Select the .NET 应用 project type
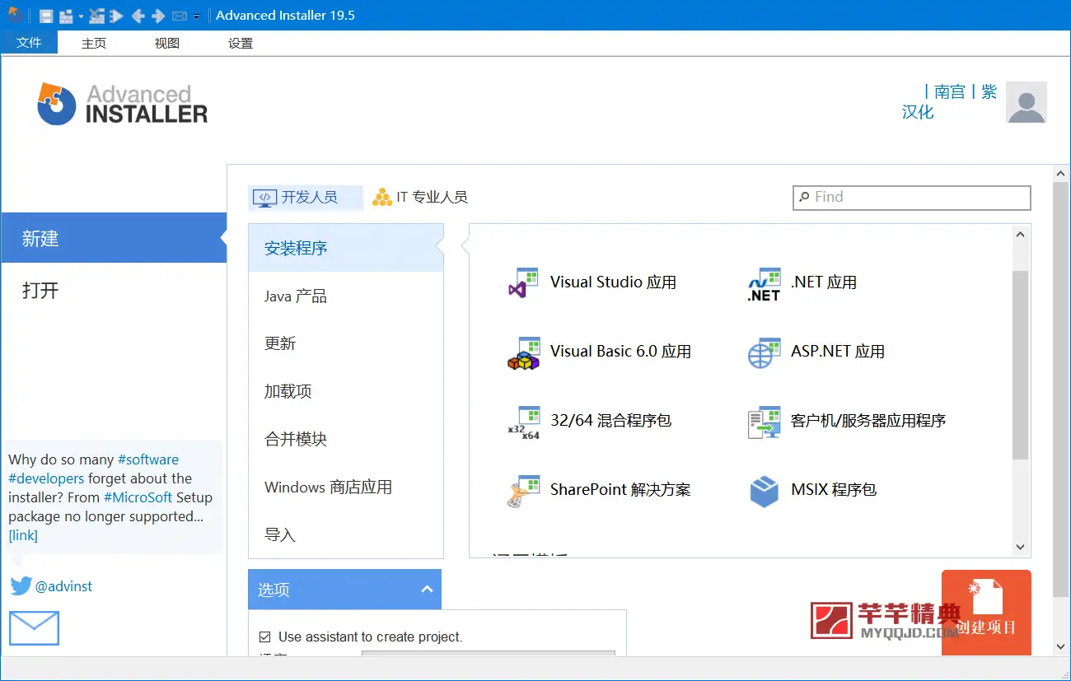The height and width of the screenshot is (681, 1071). coord(824,282)
